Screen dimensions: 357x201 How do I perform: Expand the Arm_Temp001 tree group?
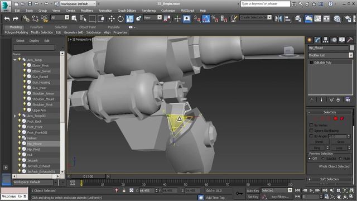[x=15, y=116]
